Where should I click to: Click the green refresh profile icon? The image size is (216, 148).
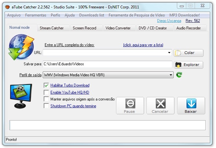coord(179,75)
